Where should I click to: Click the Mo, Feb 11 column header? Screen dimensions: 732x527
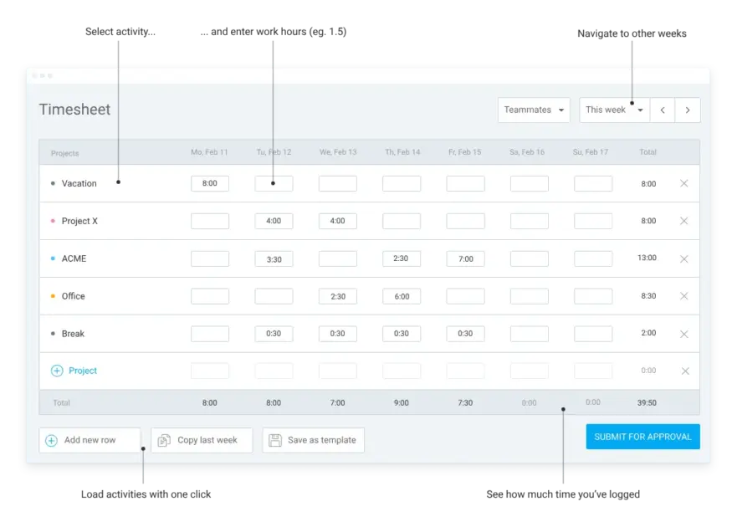209,152
